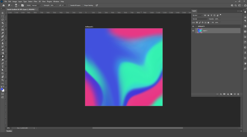Click the blue foreground color swatch

[x=2, y=89]
